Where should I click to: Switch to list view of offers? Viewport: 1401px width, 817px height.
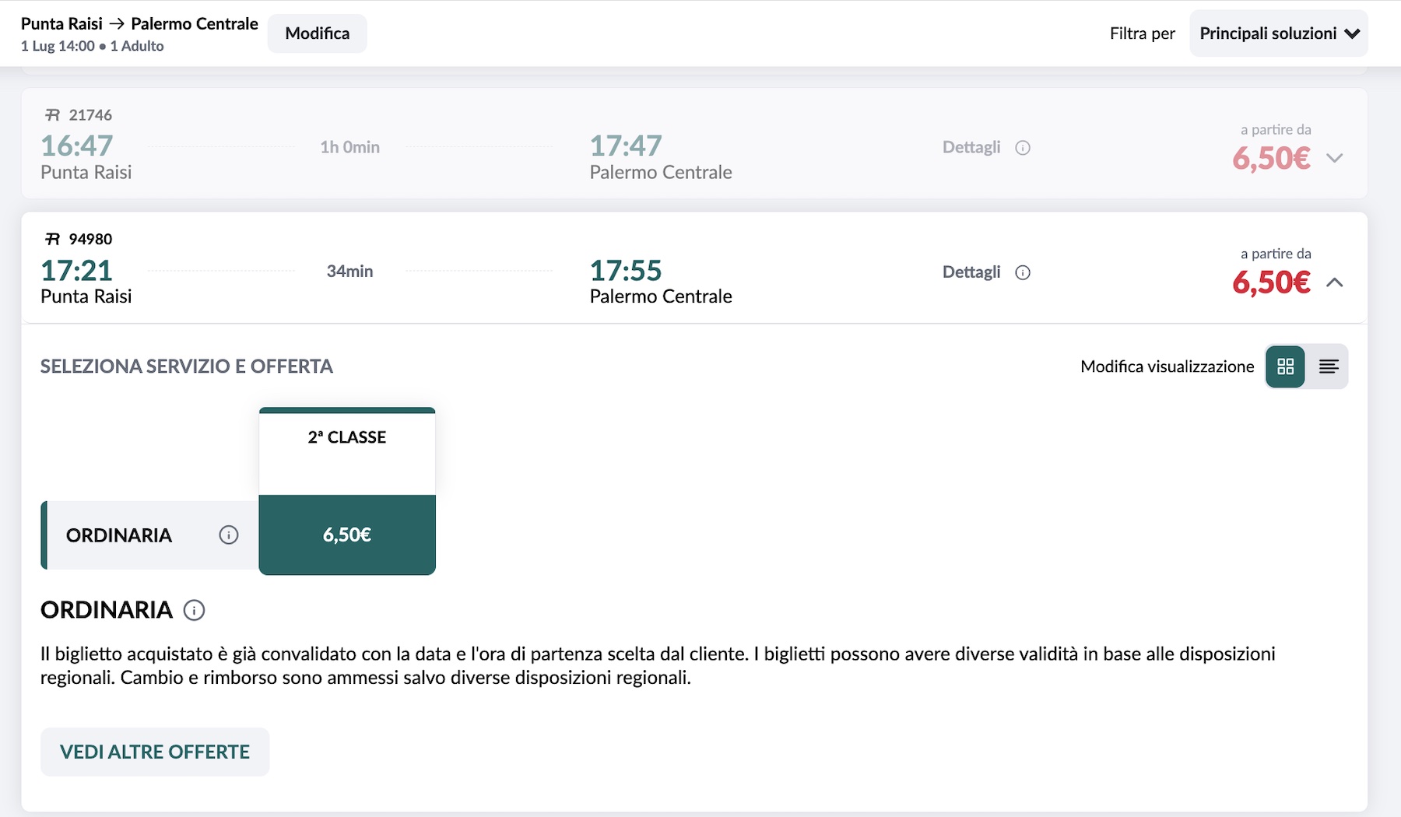point(1329,366)
